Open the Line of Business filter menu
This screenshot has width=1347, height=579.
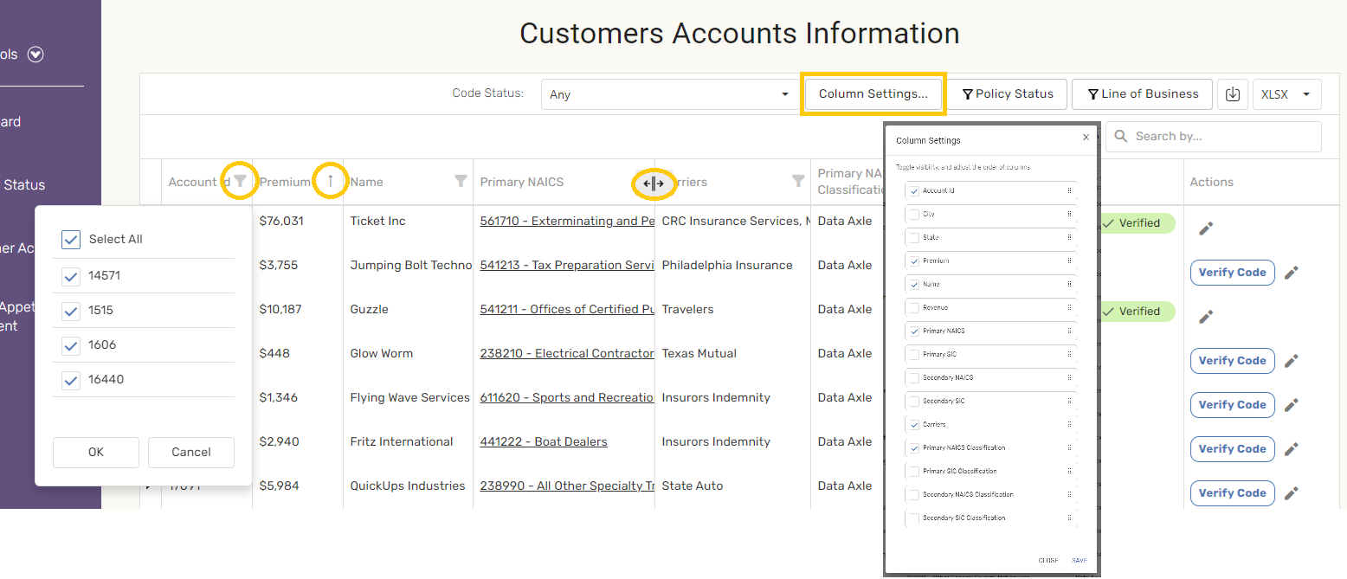(1142, 94)
